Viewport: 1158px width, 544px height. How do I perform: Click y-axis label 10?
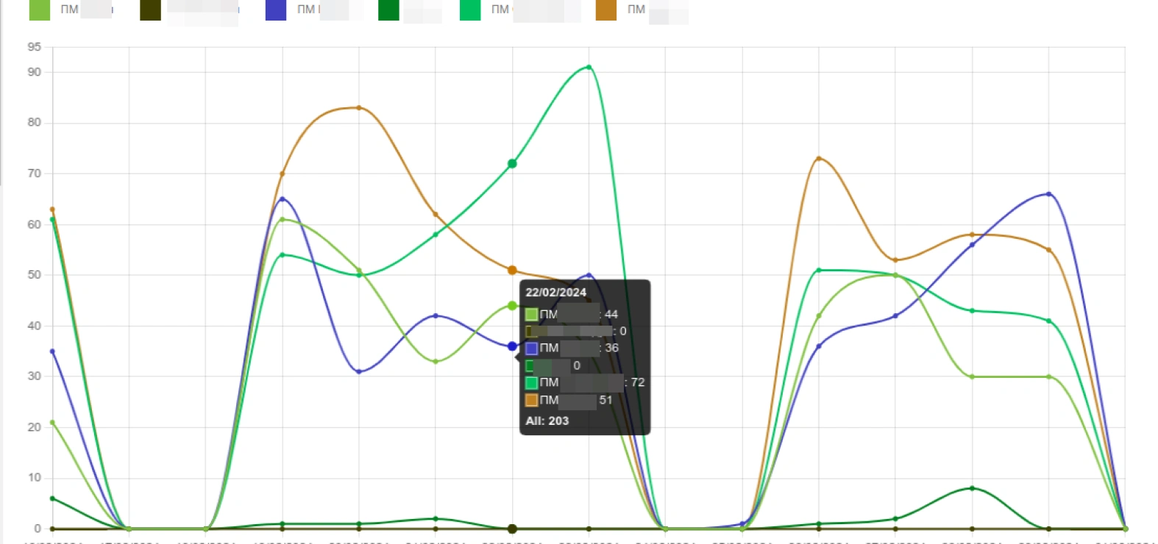coord(35,478)
